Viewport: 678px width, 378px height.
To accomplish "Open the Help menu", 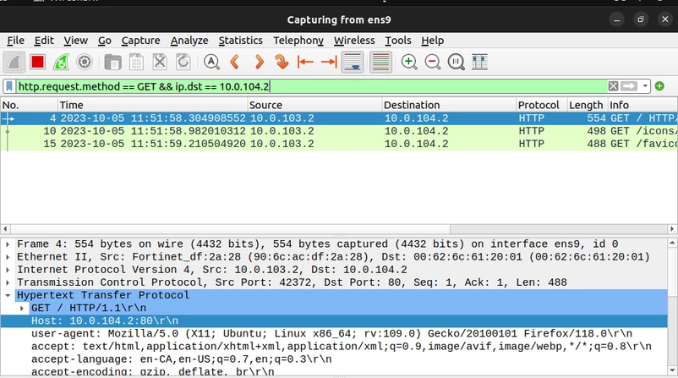I will coord(432,41).
